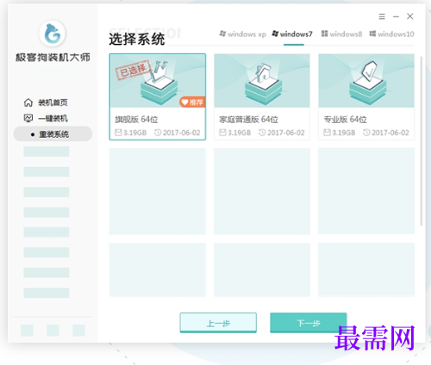
Task: Click disk size icon on 旗舰版 card
Action: [x=118, y=133]
